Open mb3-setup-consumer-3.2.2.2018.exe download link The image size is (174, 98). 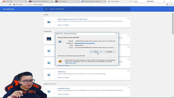point(72,19)
